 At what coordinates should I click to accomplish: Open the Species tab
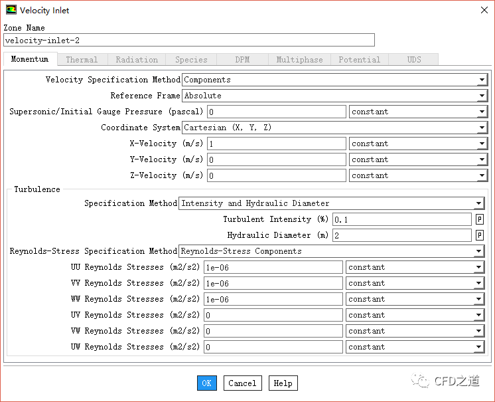[191, 60]
